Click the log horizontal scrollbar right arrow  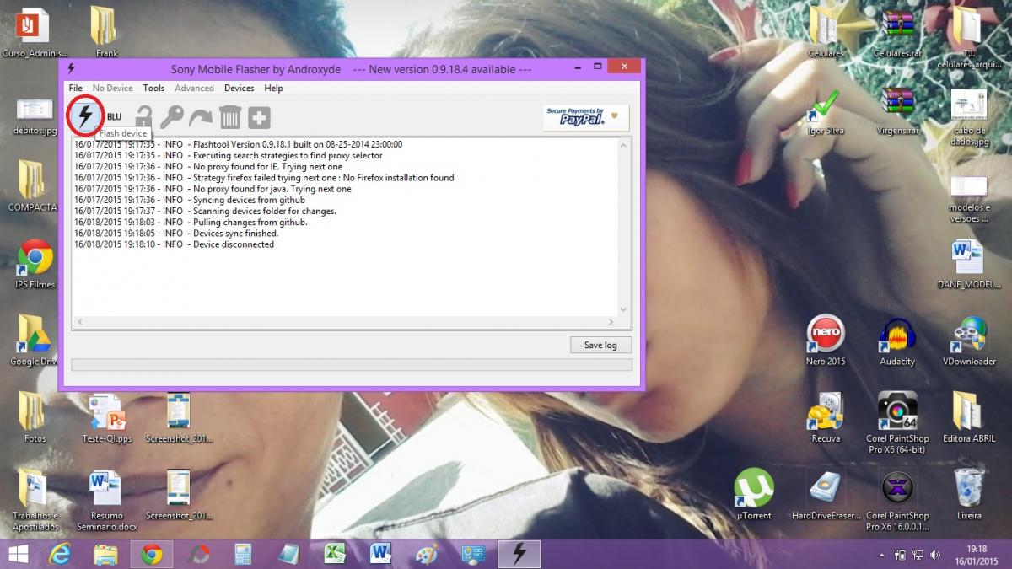coord(612,322)
